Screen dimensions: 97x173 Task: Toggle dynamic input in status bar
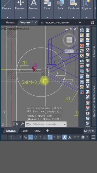coord(25,137)
